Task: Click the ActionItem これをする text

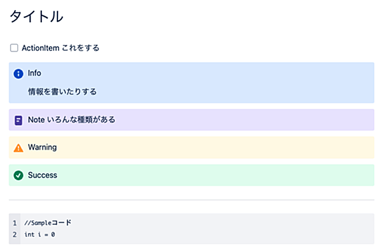Action: tap(61, 48)
